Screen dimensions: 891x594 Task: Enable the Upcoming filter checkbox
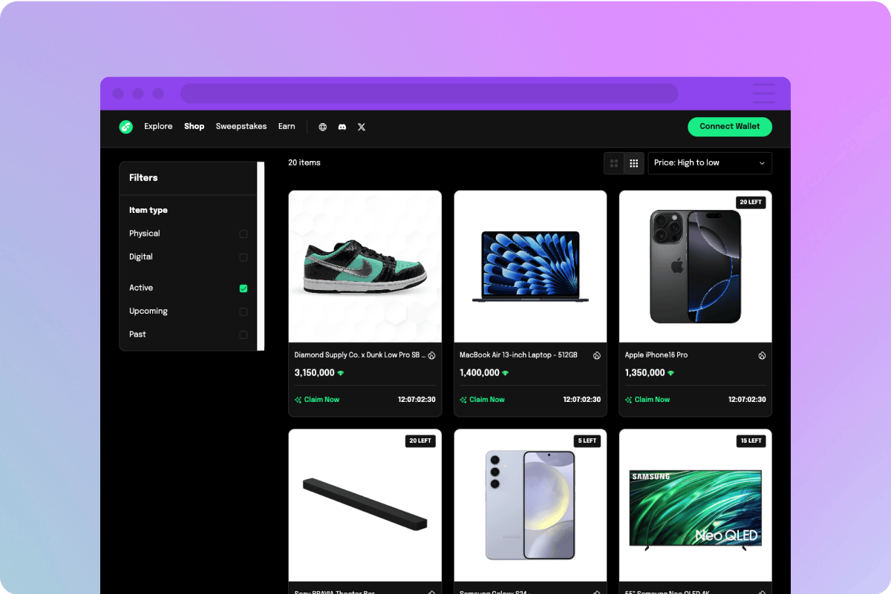click(244, 312)
